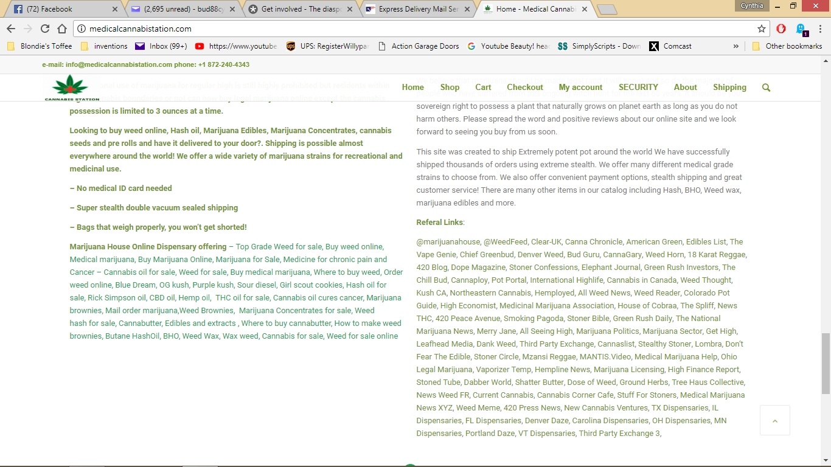Click the scroll-to-top arrow button

(774, 420)
